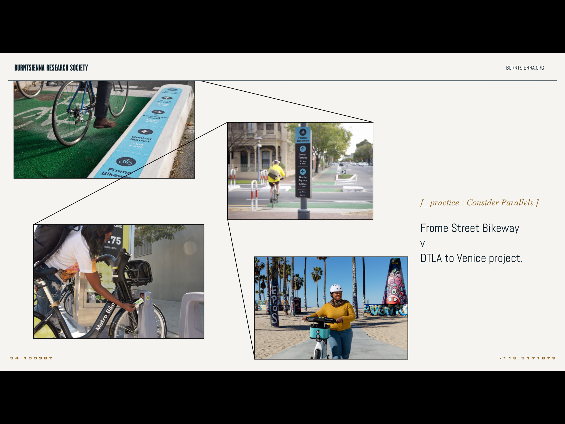Click the 'Metro Bike' lettering on bicycle frame

(105, 316)
